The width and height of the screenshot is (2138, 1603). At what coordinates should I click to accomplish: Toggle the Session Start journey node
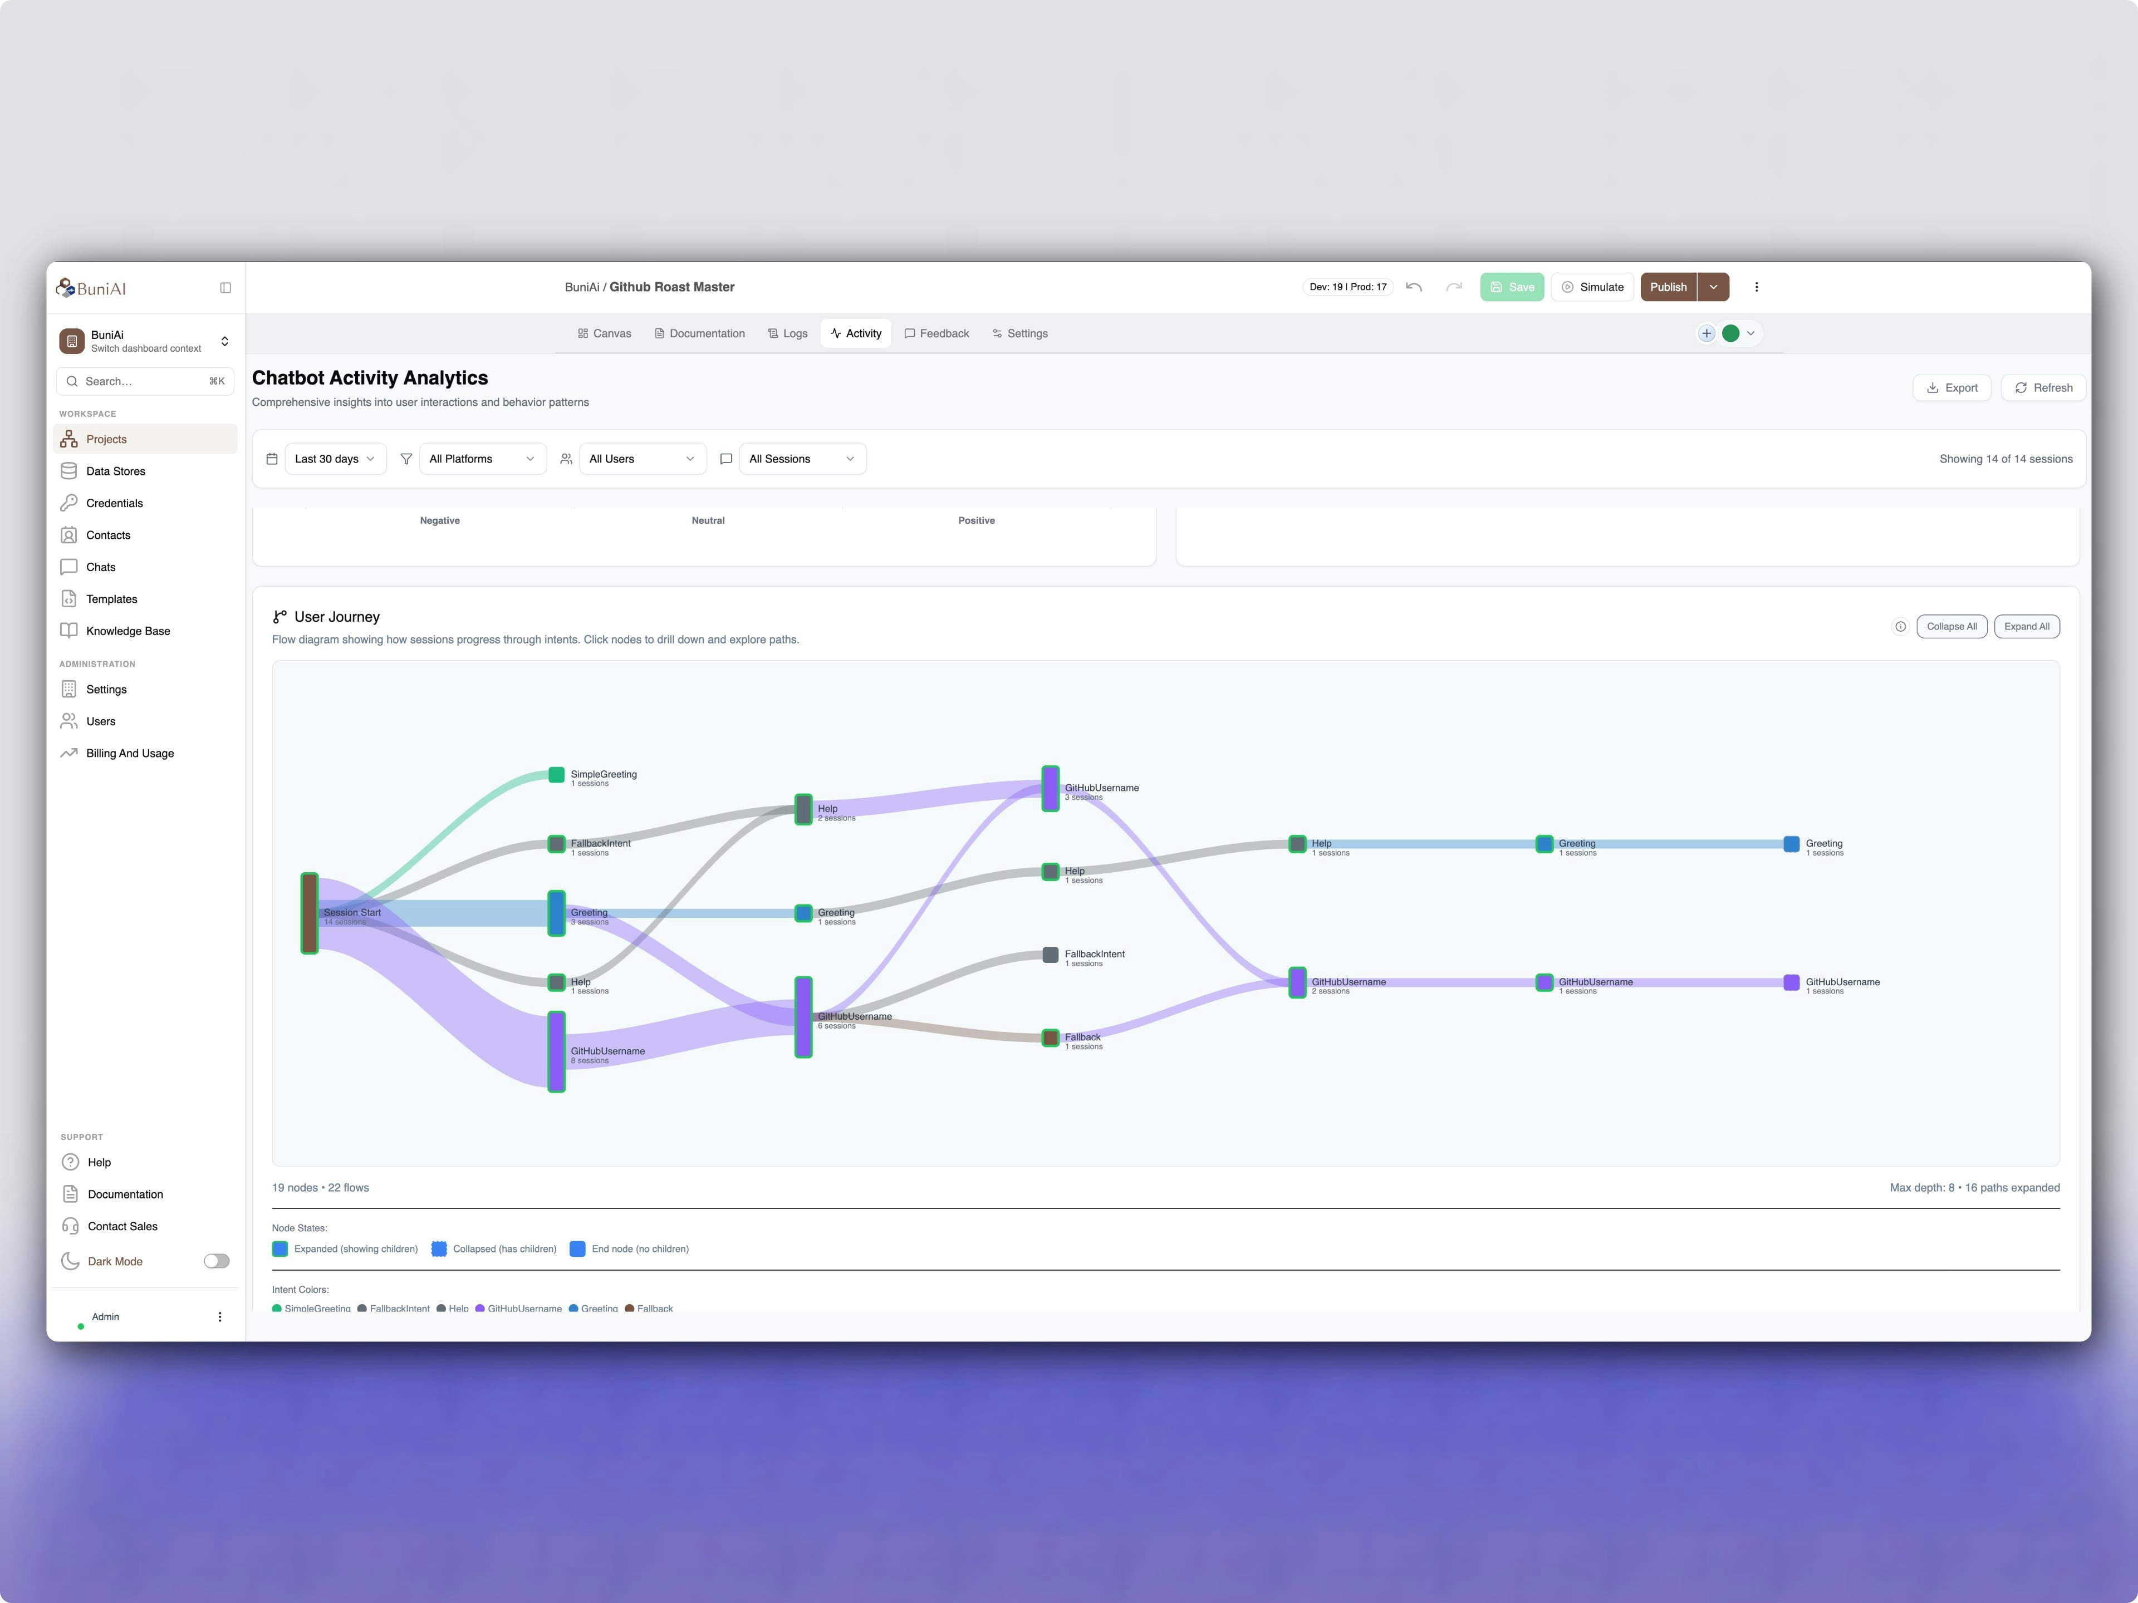[310, 913]
